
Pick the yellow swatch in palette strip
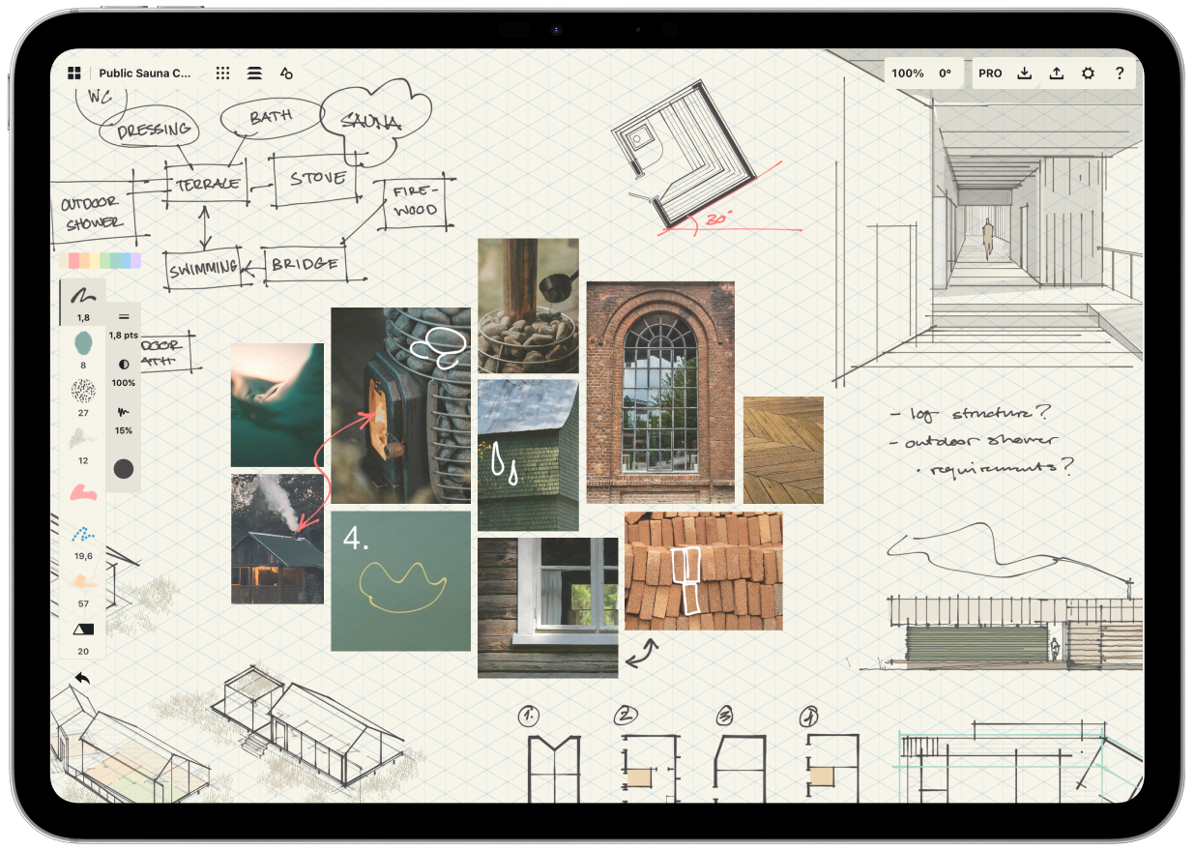click(x=96, y=260)
